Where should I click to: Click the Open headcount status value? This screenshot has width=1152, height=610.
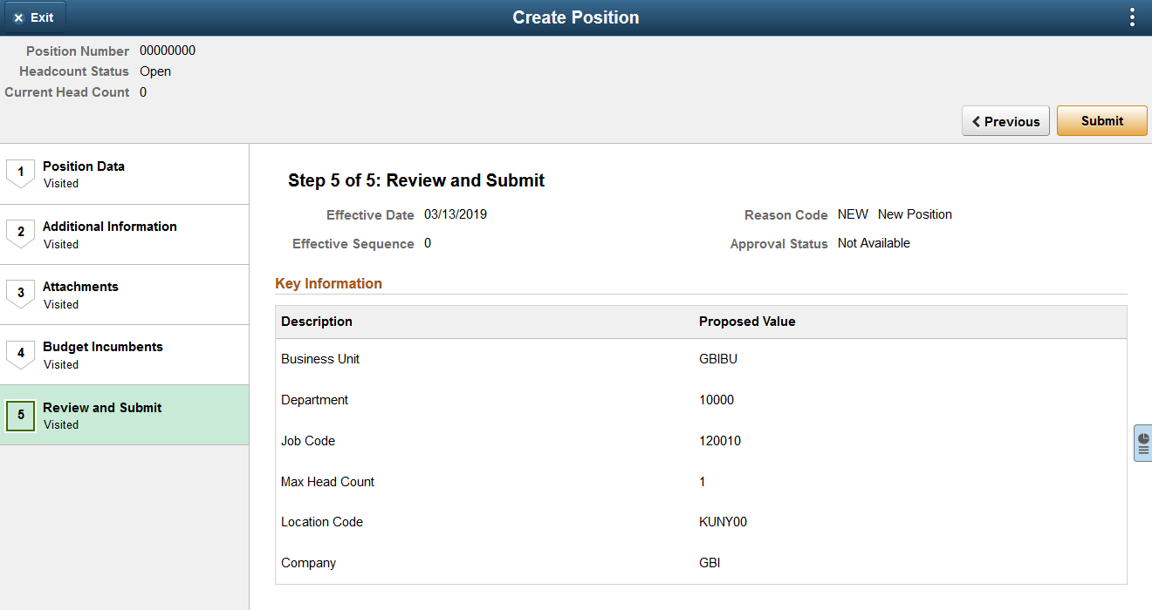click(x=155, y=71)
